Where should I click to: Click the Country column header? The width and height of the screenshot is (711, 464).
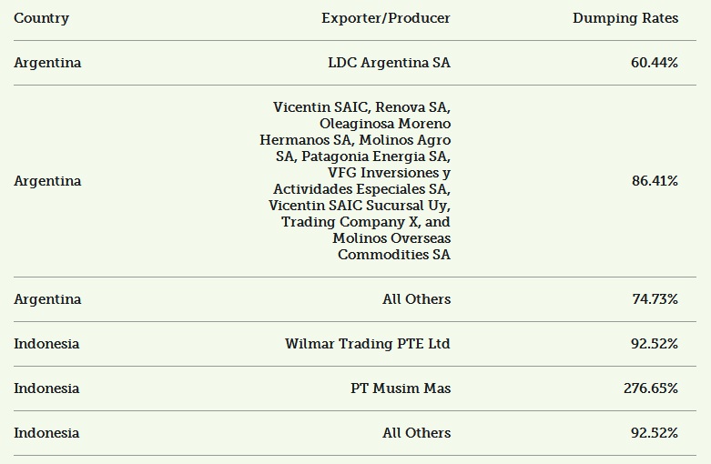pos(41,18)
